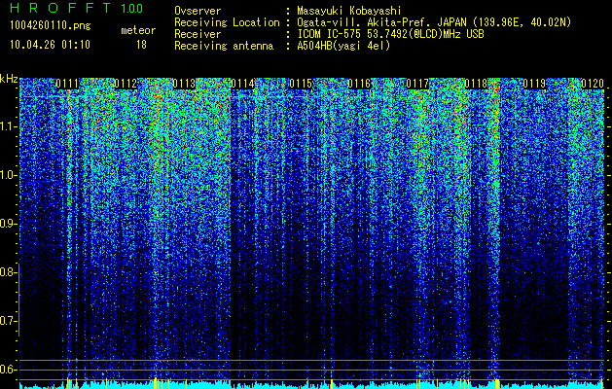Click the Receiver label
612x389 pixels.
tap(198, 34)
